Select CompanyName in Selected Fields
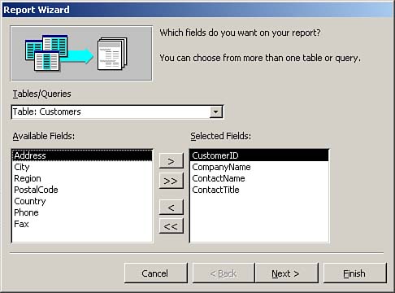The width and height of the screenshot is (395, 293). coord(259,167)
